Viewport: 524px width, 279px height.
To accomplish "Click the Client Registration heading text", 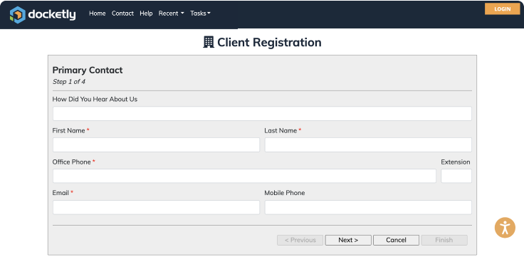I will (269, 43).
